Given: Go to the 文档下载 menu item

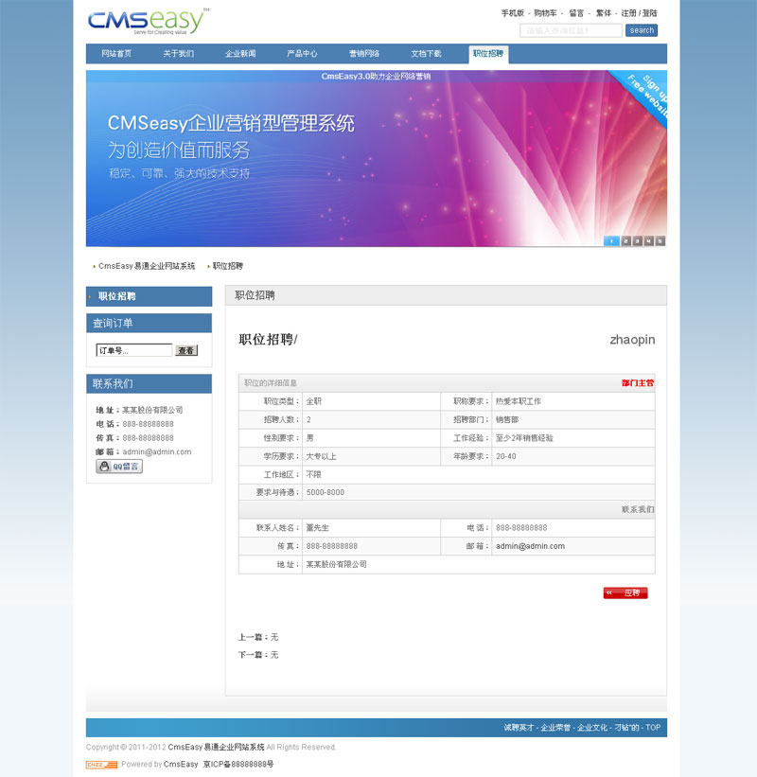Looking at the screenshot, I should pos(426,54).
